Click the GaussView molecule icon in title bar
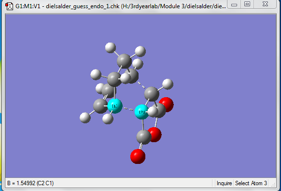This screenshot has height=191, width=281. [x=9, y=6]
